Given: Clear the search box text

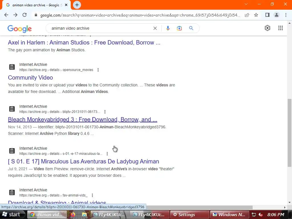Looking at the screenshot, I should pyautogui.click(x=155, y=28).
